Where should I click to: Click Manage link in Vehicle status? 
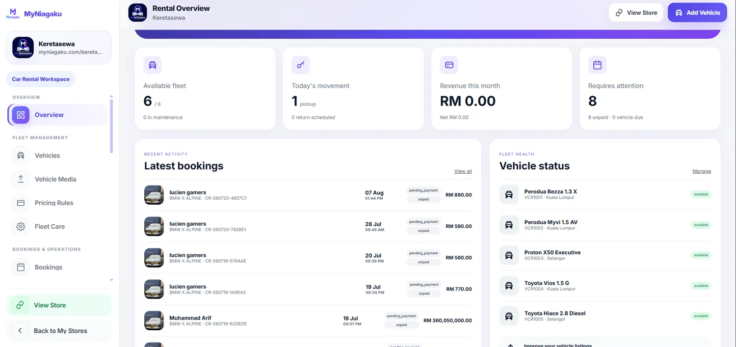(x=701, y=171)
